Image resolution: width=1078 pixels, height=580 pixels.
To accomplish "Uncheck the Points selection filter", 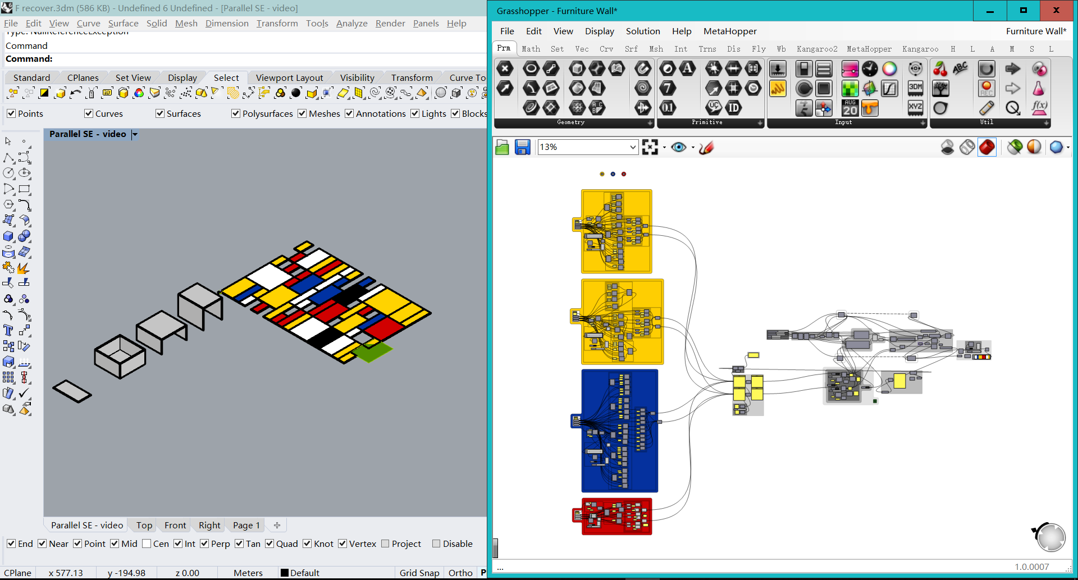I will tap(11, 113).
